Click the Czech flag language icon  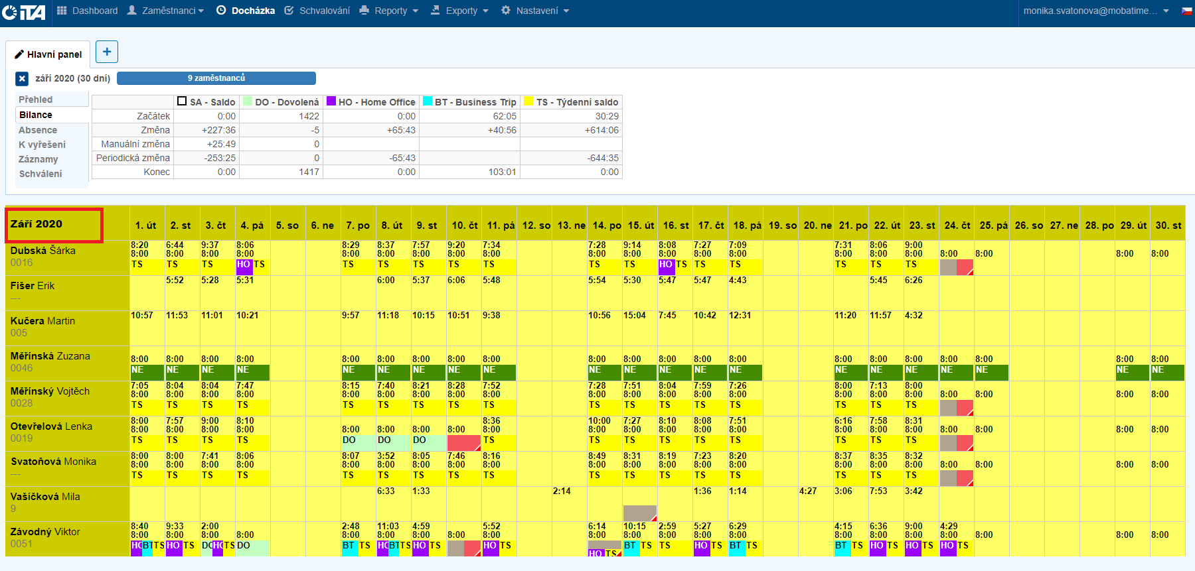tap(1186, 11)
